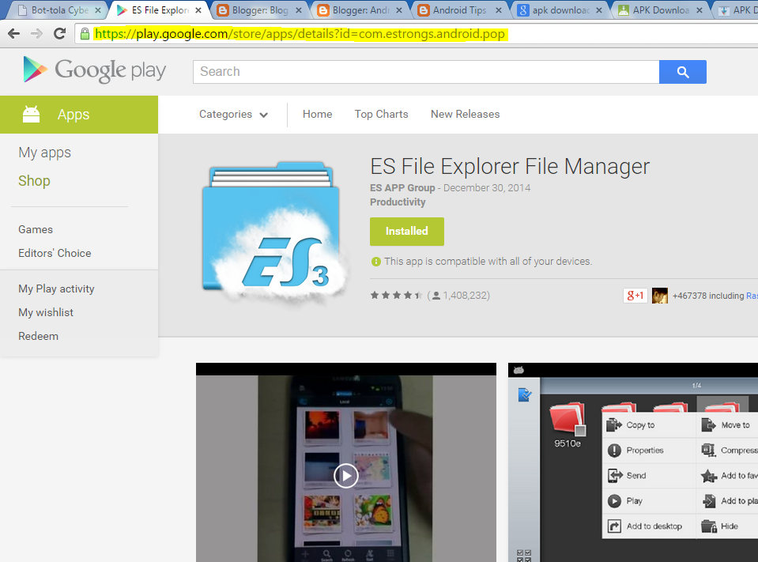Click the star rating icons

397,296
